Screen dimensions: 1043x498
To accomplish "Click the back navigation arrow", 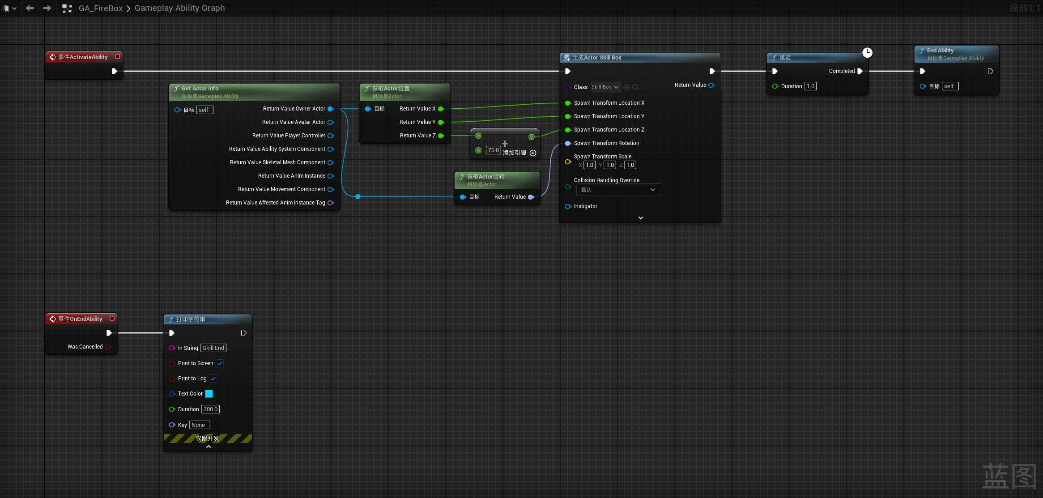I will click(x=30, y=8).
